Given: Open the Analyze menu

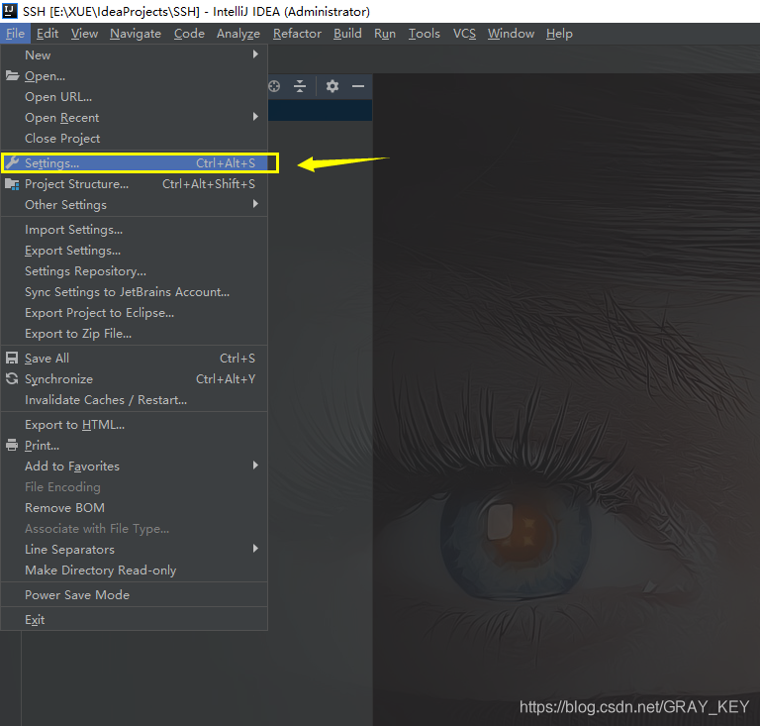Looking at the screenshot, I should pos(238,34).
